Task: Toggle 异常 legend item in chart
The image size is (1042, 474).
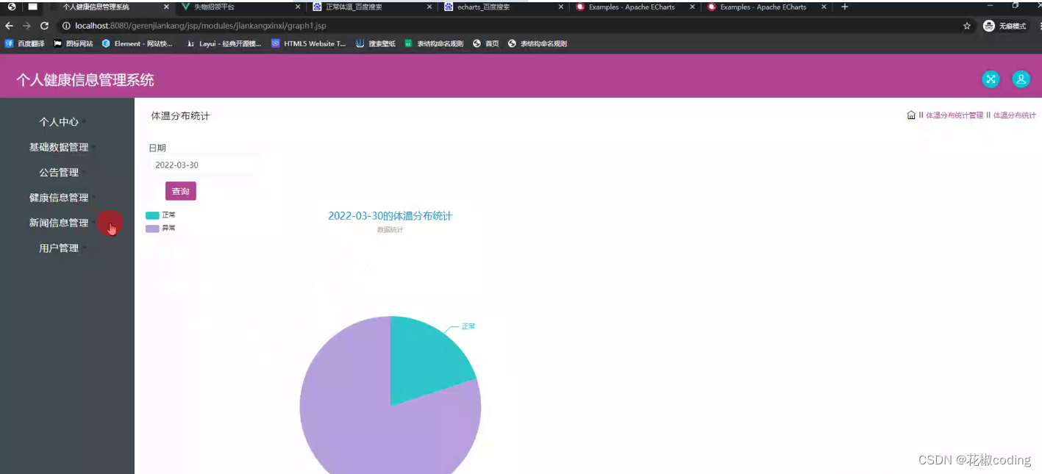Action: point(160,229)
